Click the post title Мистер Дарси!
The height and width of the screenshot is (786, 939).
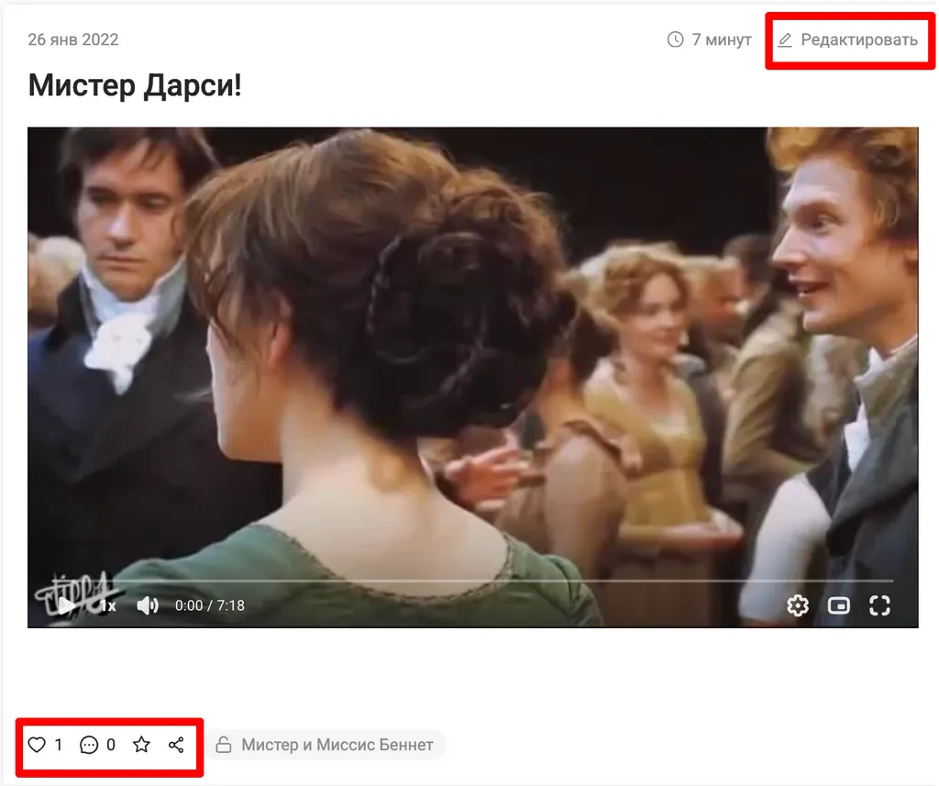coord(135,85)
